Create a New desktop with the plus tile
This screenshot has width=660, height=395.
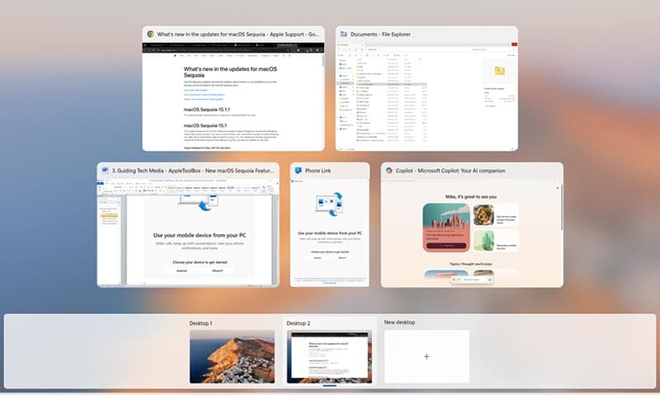pos(427,357)
